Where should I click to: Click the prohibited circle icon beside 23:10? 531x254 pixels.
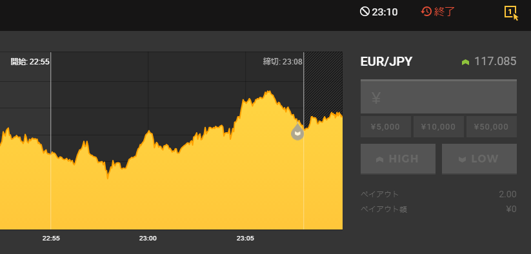365,12
